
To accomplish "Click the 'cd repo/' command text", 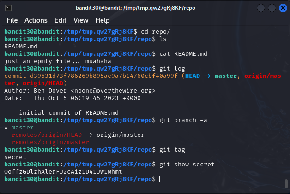I will [155, 32].
